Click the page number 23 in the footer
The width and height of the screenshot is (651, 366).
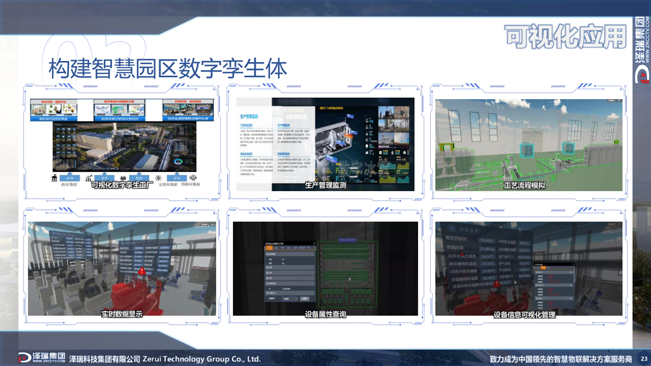click(643, 358)
